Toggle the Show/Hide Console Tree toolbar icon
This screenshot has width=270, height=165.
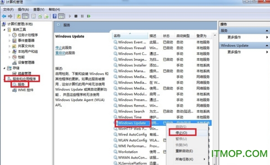pos(25,16)
